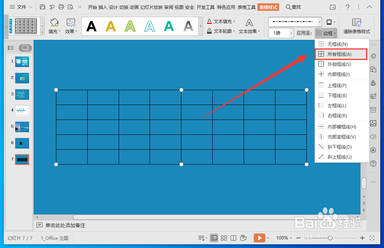384x248 pixels.
Task: Switch to slide thumbnail view toggle
Action: click(25, 48)
